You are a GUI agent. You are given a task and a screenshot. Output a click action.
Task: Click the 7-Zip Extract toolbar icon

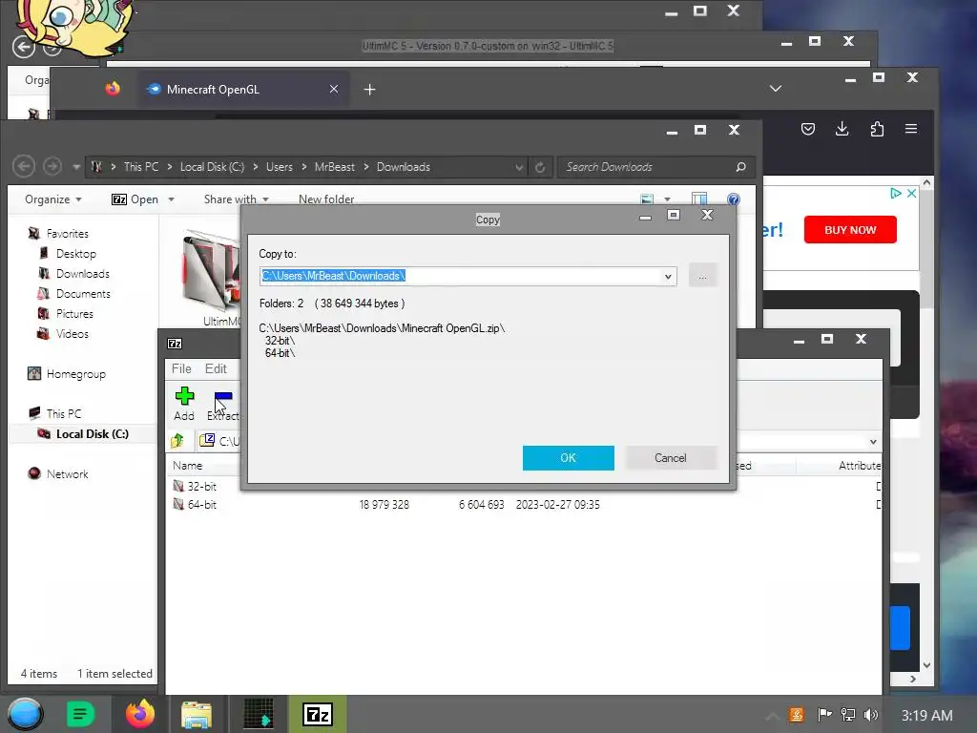tap(223, 405)
